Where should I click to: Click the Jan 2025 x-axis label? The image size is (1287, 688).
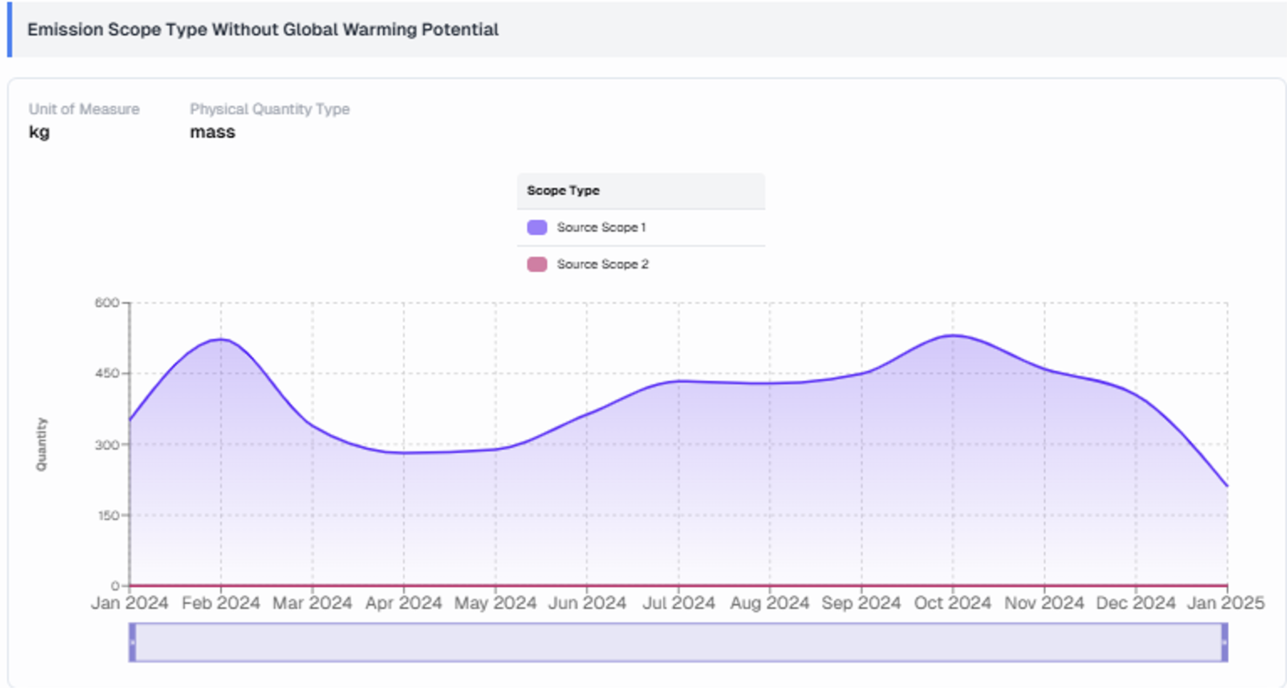click(1225, 603)
